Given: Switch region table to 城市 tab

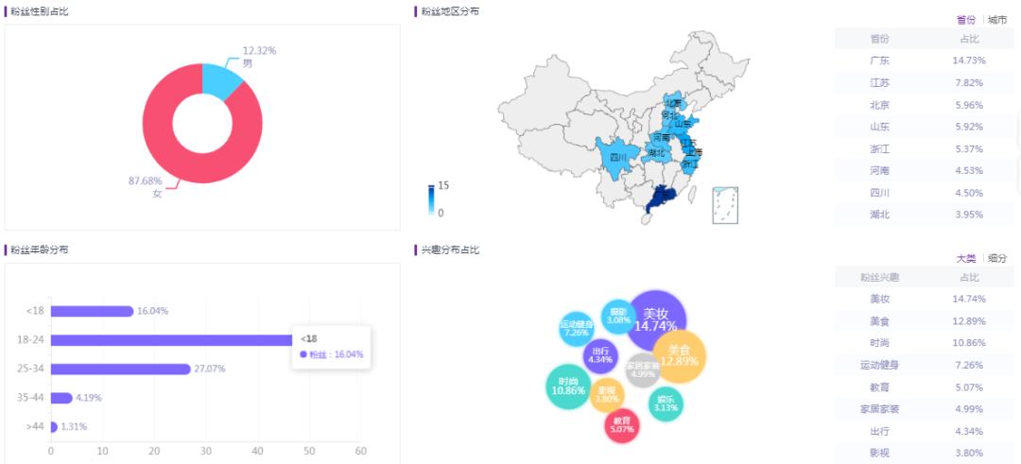Looking at the screenshot, I should (x=997, y=20).
